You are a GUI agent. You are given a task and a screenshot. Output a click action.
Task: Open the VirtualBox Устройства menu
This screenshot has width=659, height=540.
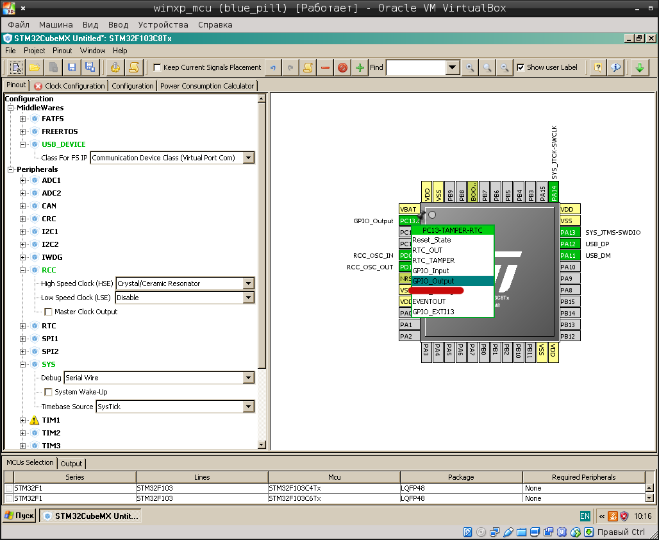coord(163,25)
